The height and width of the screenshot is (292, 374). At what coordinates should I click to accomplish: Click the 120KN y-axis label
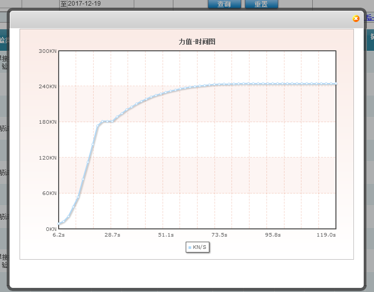point(47,158)
